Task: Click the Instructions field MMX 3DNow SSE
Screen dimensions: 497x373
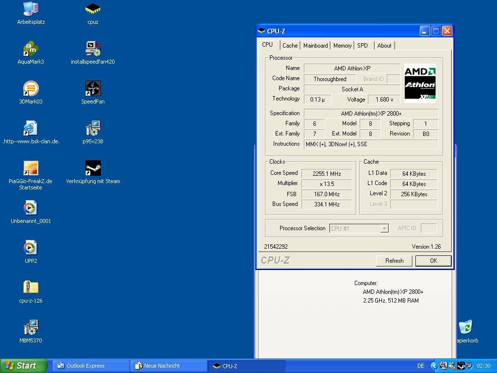Action: point(371,144)
